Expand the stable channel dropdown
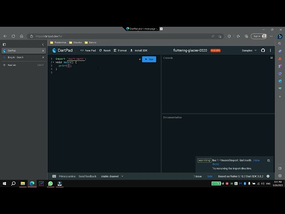The width and height of the screenshot is (285, 214). (x=112, y=176)
